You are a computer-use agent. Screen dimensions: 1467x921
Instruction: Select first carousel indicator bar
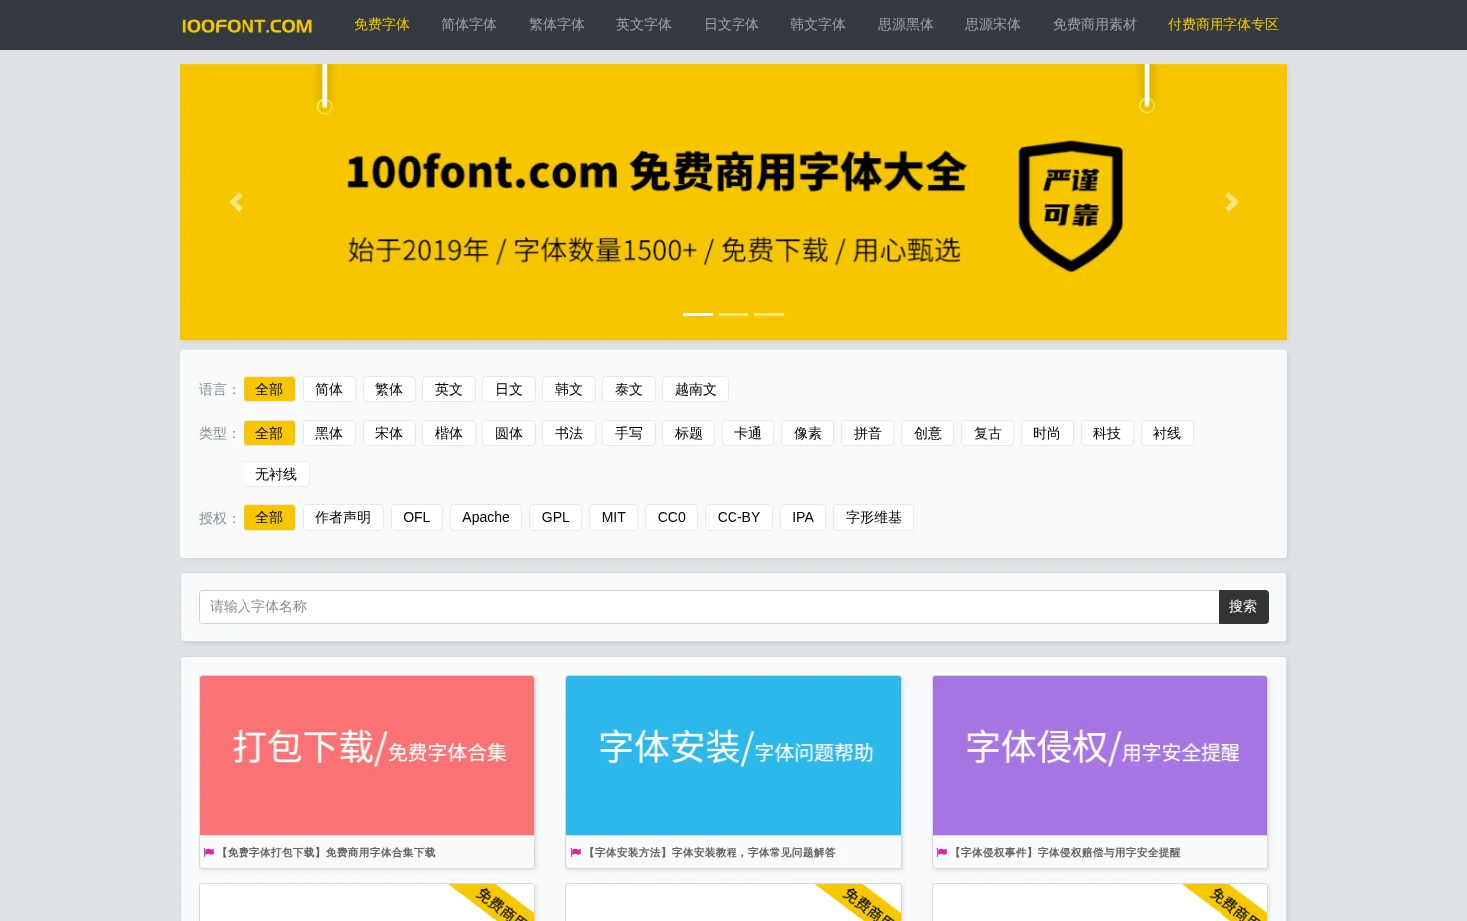coord(698,314)
